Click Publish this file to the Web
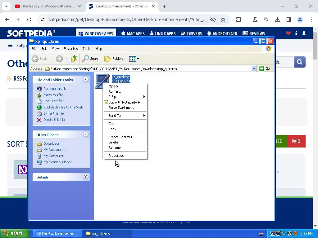The width and height of the screenshot is (318, 238). pos(63,107)
